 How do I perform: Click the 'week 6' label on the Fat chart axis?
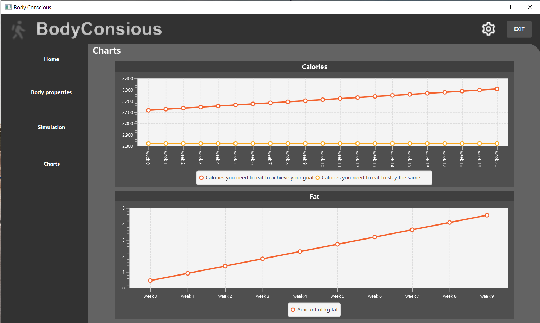tap(375, 296)
